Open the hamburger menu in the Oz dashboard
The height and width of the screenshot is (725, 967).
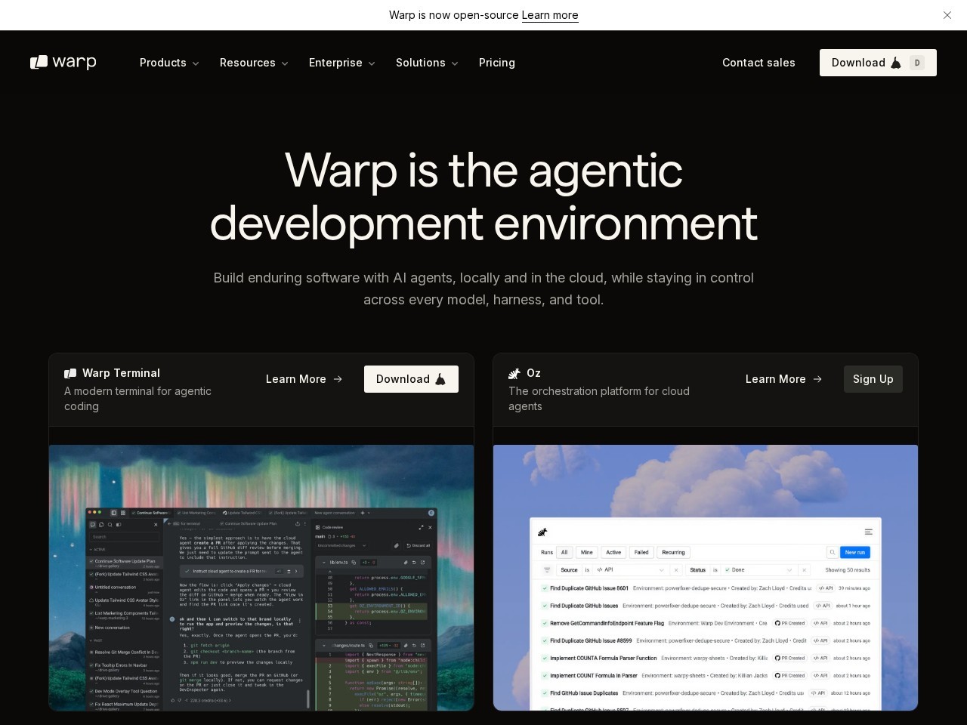[869, 532]
